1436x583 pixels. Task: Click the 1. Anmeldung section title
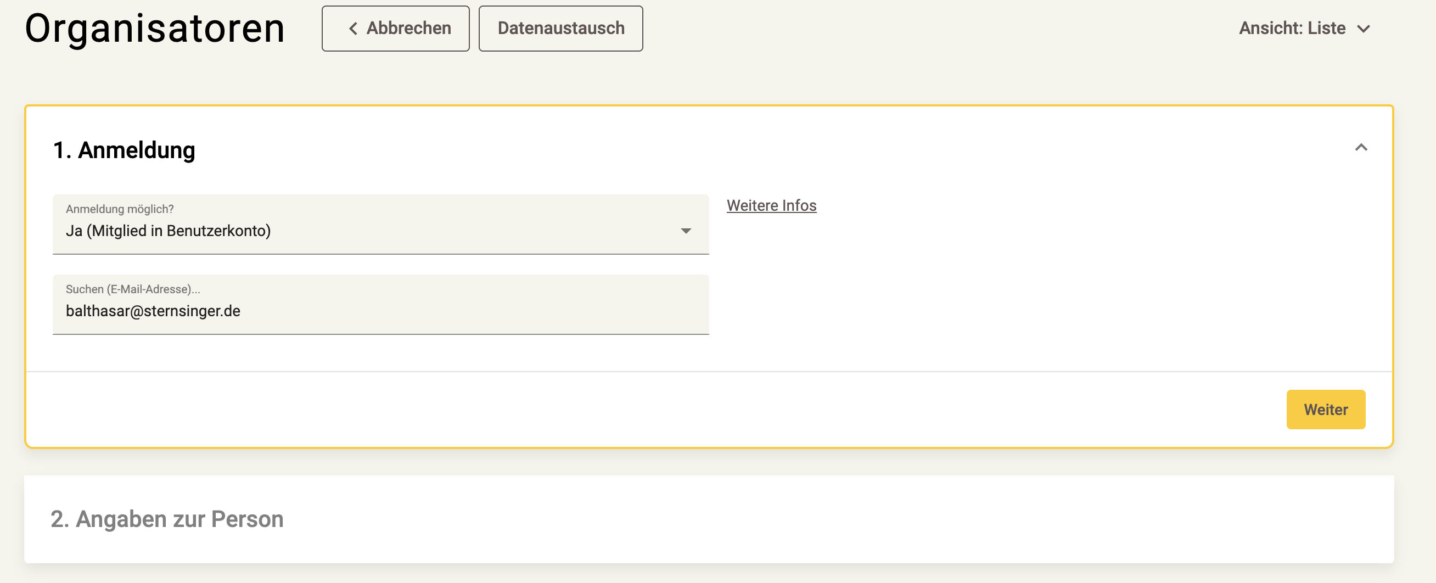click(x=124, y=150)
